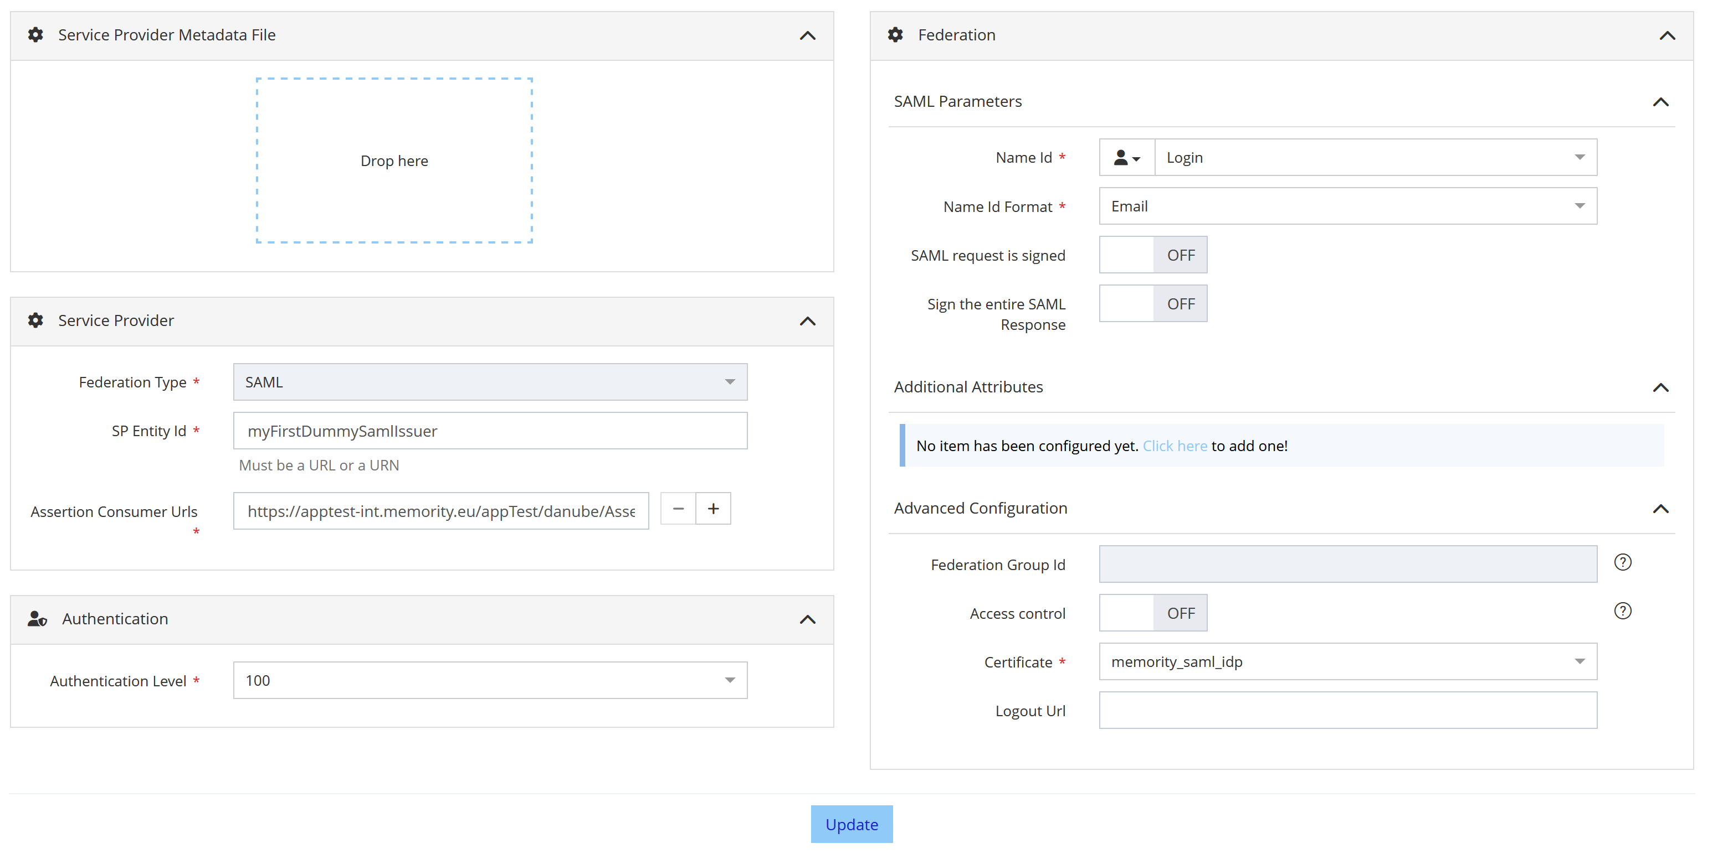
Task: Click the user shield icon in Authentication header
Action: coord(37,618)
